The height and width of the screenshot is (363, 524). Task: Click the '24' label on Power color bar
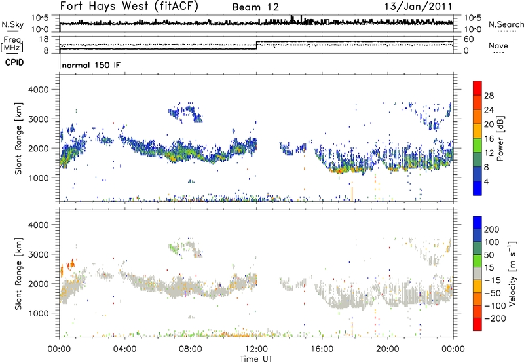489,110
